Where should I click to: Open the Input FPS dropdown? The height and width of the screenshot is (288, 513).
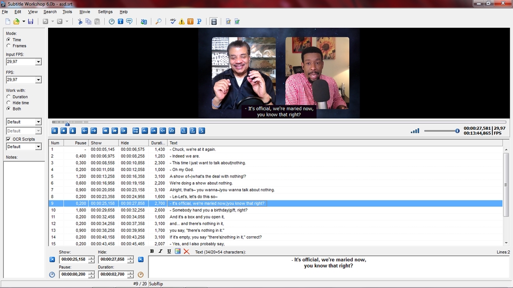[38, 62]
